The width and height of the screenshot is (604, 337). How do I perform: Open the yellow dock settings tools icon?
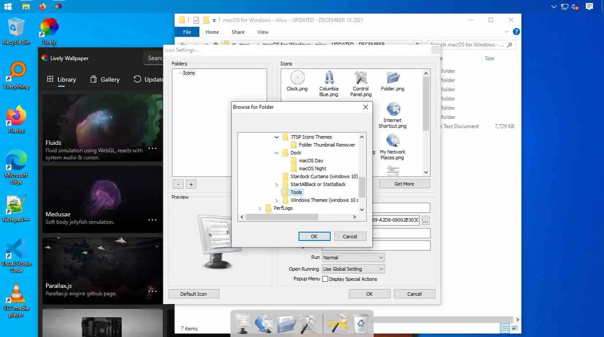(x=338, y=324)
